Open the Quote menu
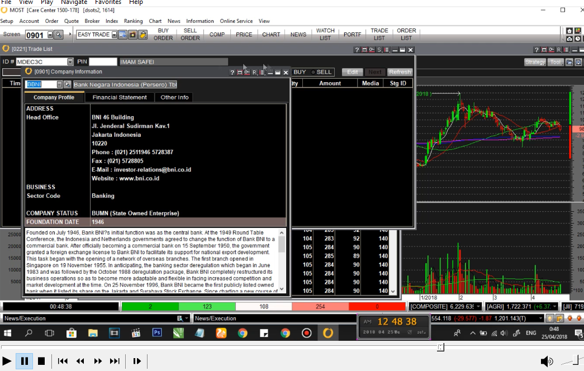The image size is (584, 371). click(72, 21)
